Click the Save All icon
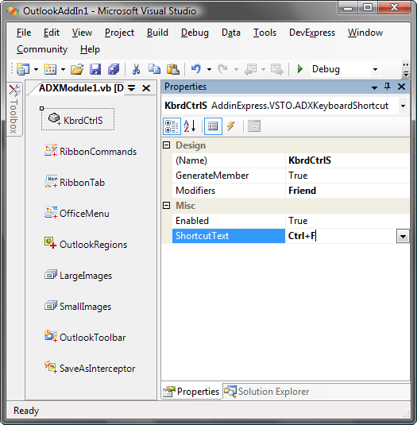Image resolution: width=417 pixels, height=425 pixels. [114, 69]
